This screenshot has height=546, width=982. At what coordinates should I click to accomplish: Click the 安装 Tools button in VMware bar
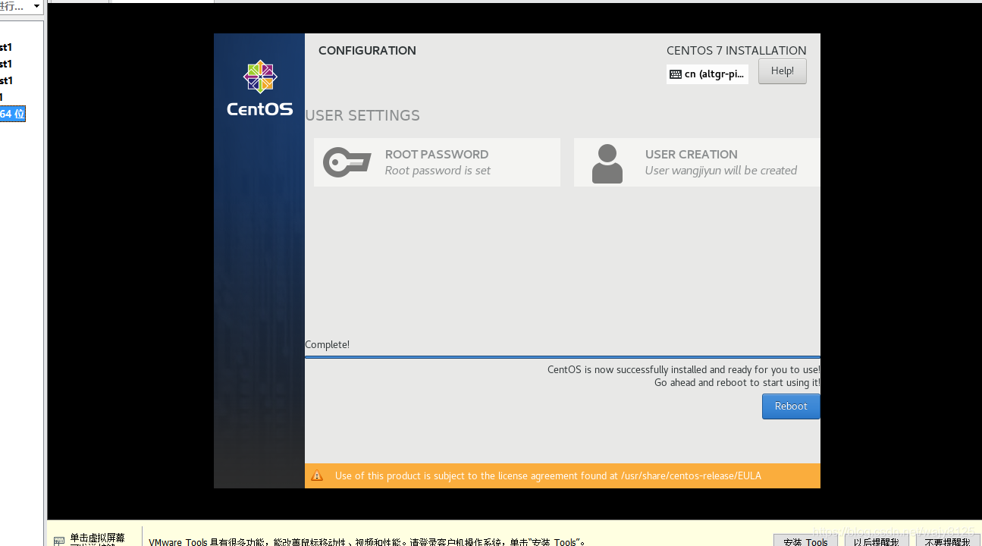coord(805,541)
